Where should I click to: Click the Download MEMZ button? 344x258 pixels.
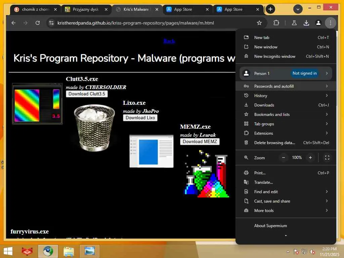200,142
